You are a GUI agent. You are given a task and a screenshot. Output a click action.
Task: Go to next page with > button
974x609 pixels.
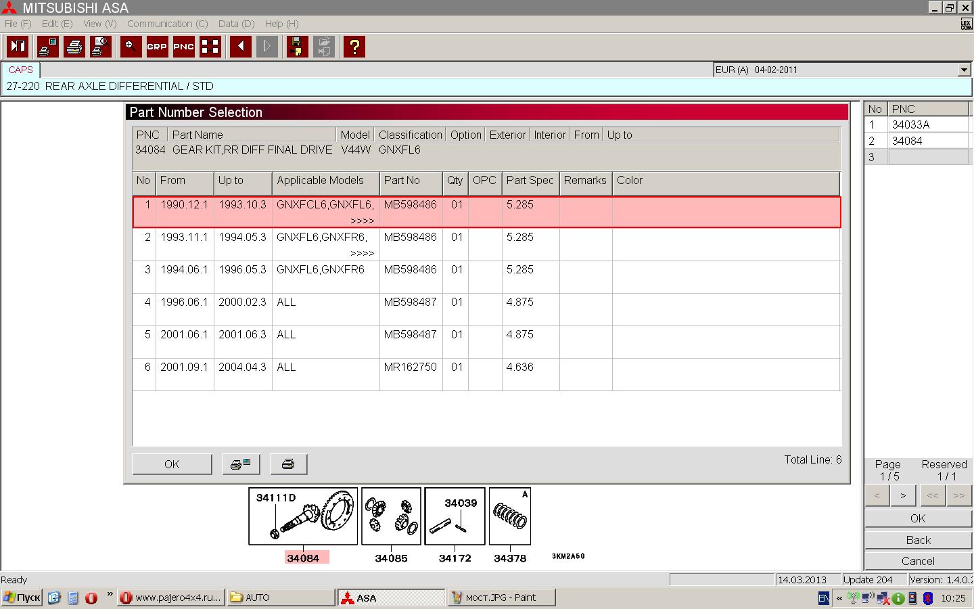coord(903,495)
